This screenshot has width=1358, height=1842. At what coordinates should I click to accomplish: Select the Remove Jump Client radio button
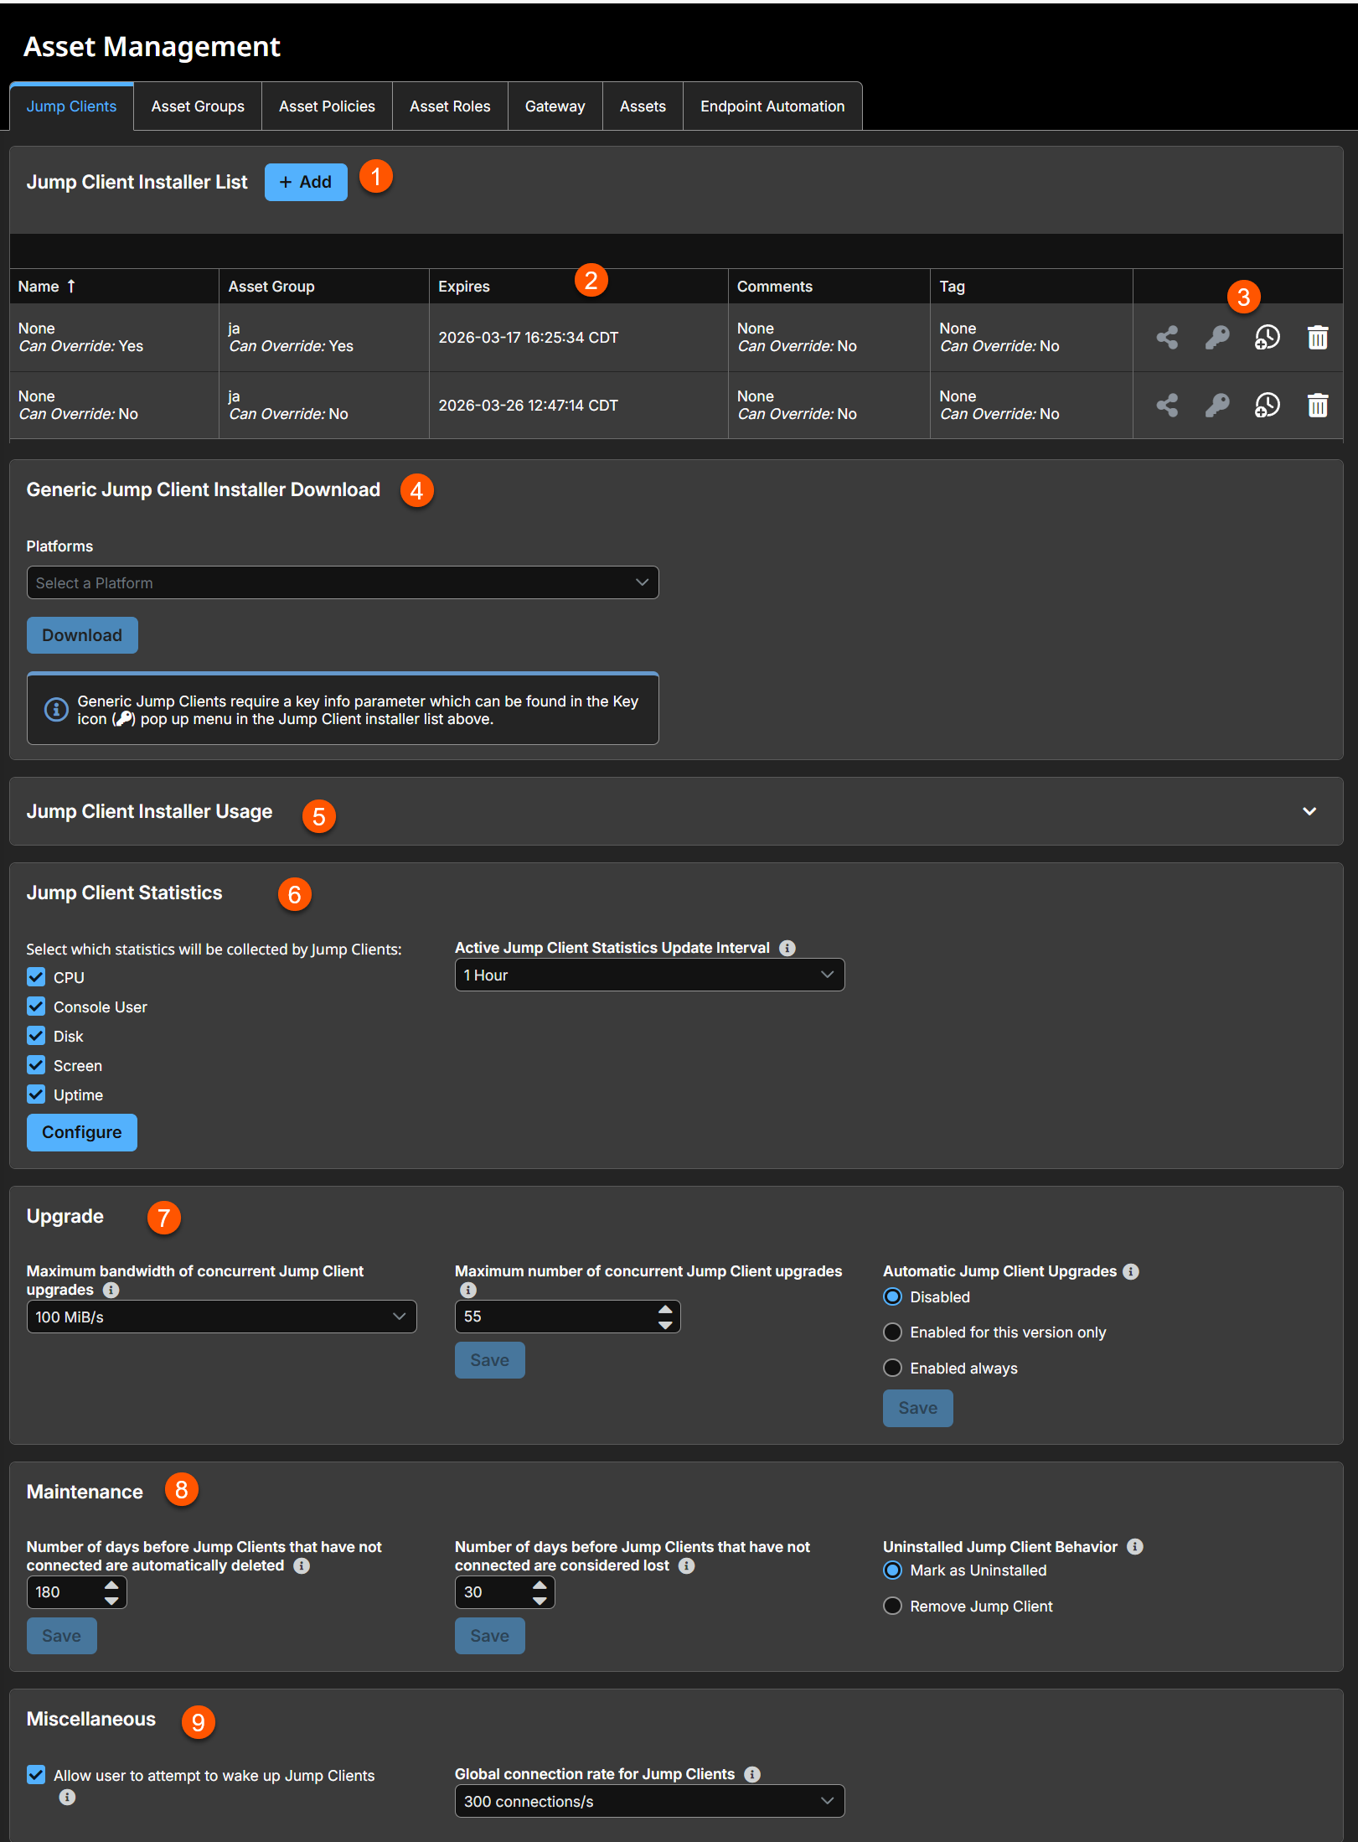[892, 1606]
